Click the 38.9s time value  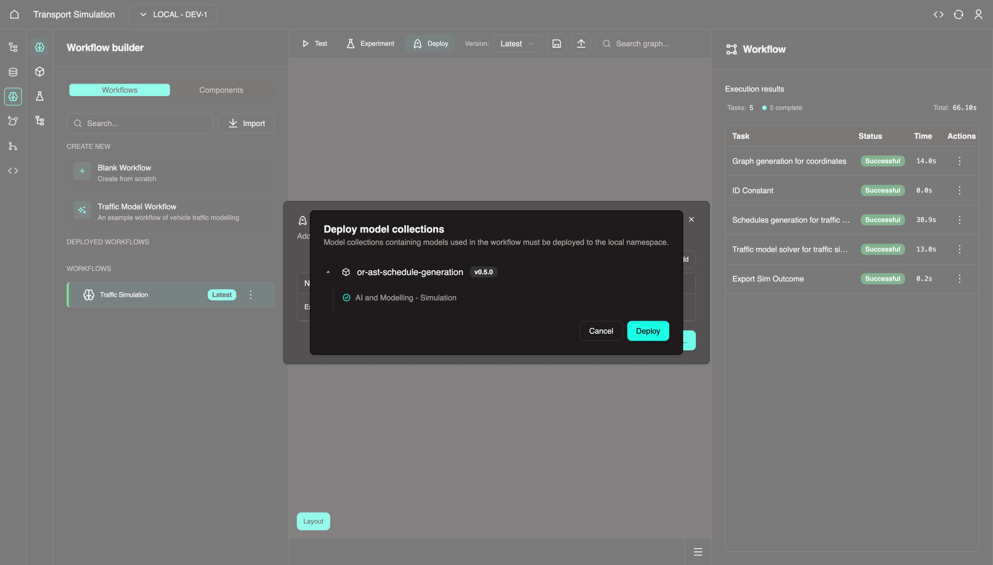[926, 220]
